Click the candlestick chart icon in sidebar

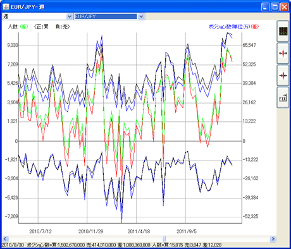coord(283,31)
